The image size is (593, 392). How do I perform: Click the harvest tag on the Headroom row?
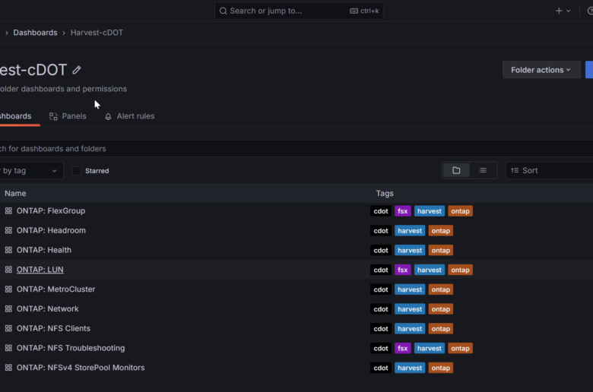coord(410,231)
